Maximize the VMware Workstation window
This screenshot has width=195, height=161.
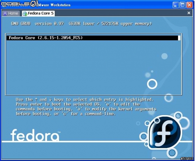[183, 5]
